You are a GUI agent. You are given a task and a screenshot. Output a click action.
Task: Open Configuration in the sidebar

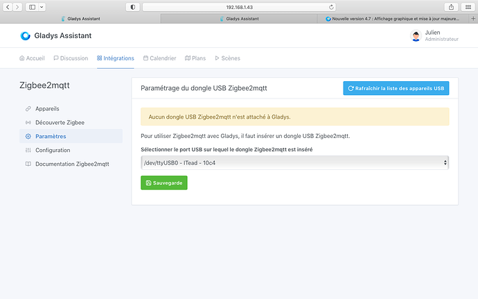tap(71, 151)
